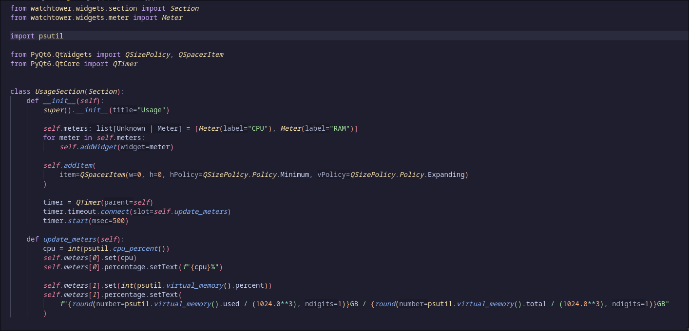Image resolution: width=689 pixels, height=331 pixels.
Task: Click 'super' in the super().__init__ call
Action: 53,110
